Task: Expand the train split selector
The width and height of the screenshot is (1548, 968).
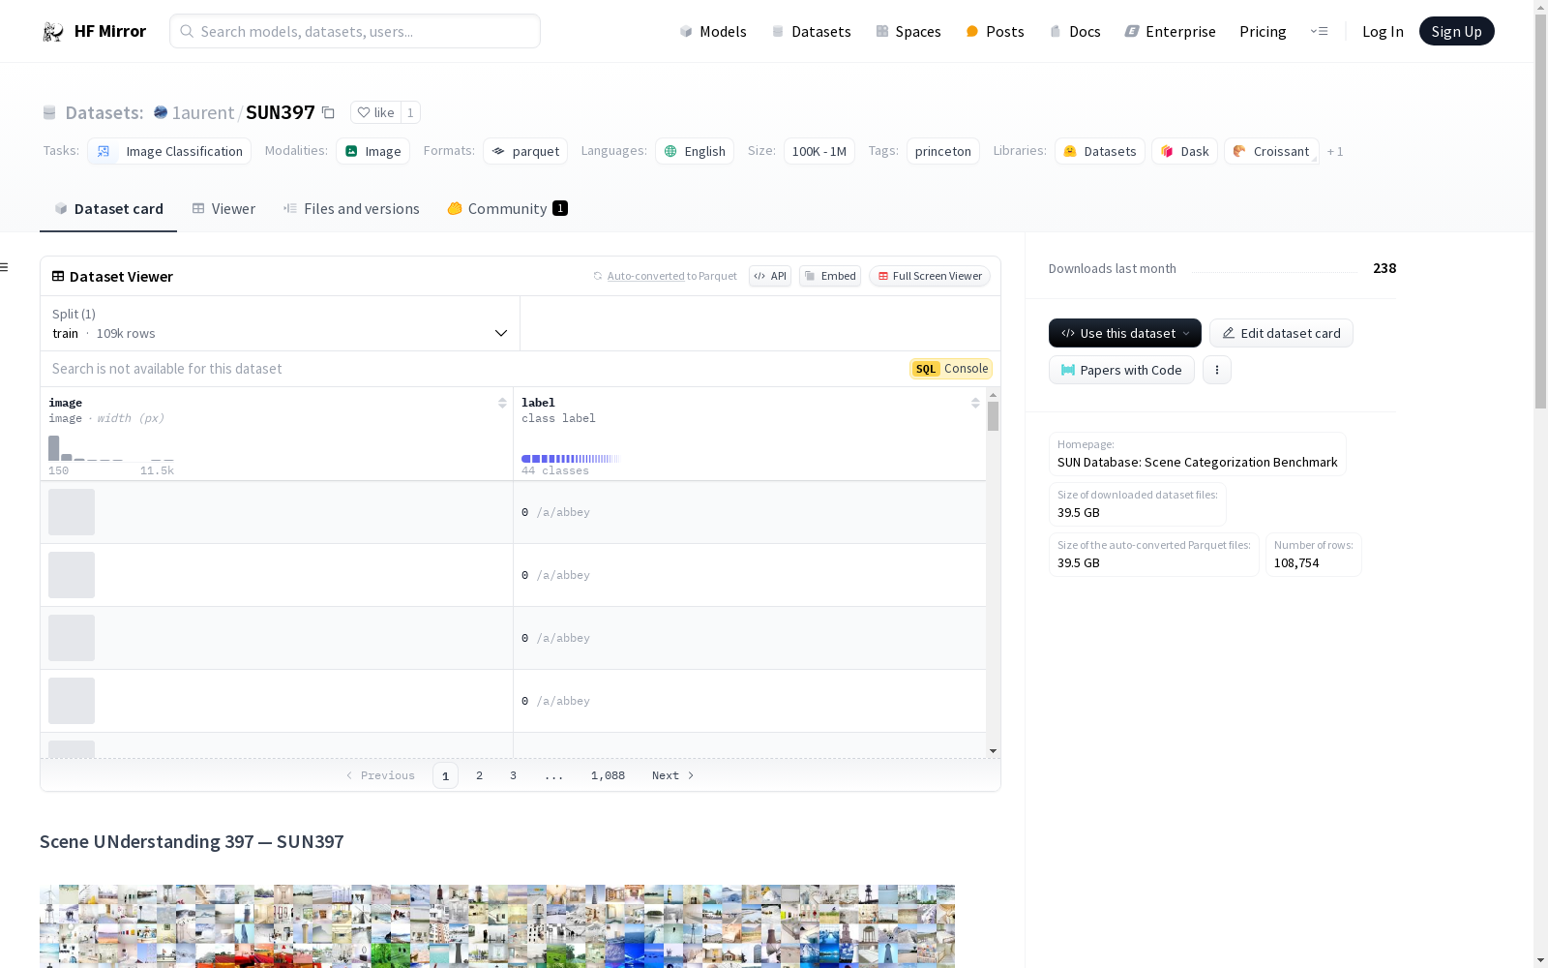Action: (x=280, y=323)
